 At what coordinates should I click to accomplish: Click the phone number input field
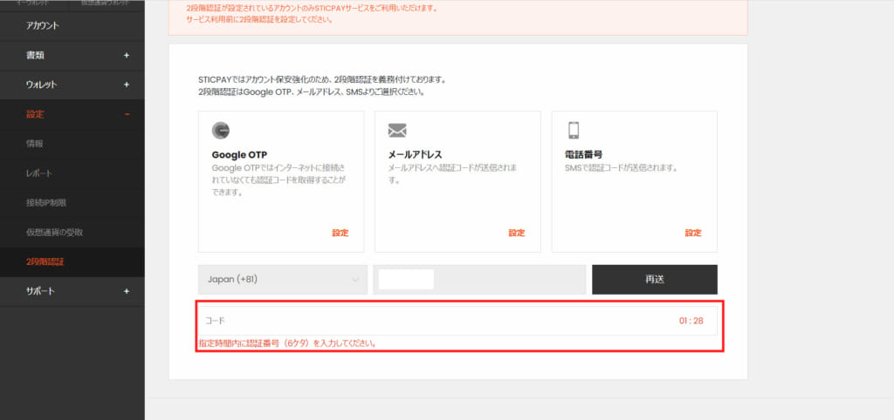point(479,280)
